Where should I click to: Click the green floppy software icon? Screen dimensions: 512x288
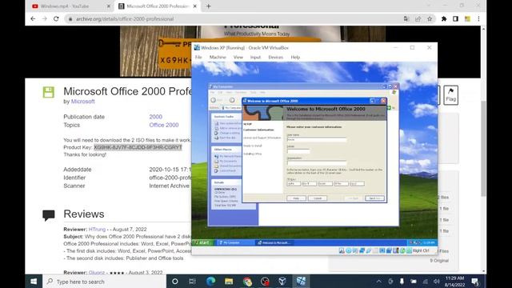[x=48, y=92]
